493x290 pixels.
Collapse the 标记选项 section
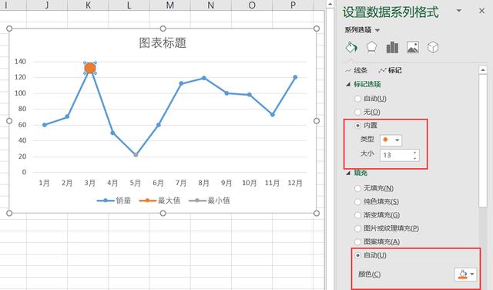(x=348, y=84)
